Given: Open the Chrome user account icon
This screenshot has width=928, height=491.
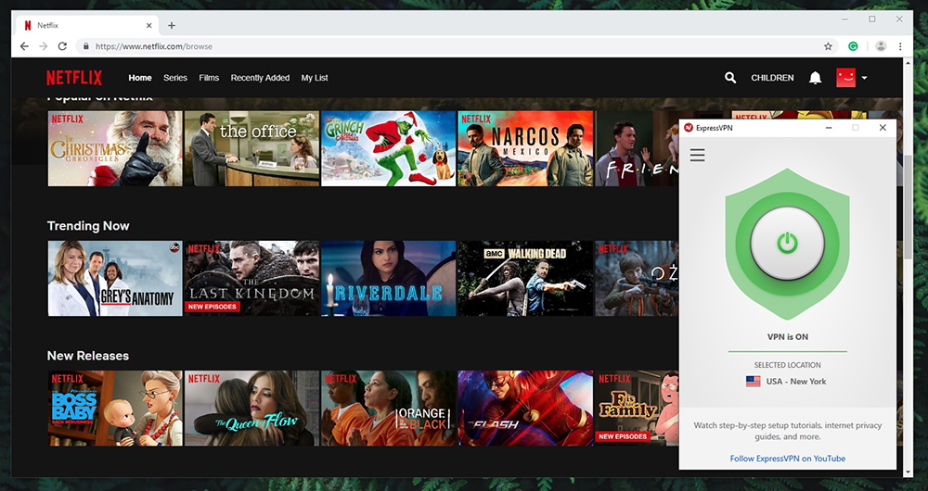Looking at the screenshot, I should tap(881, 46).
